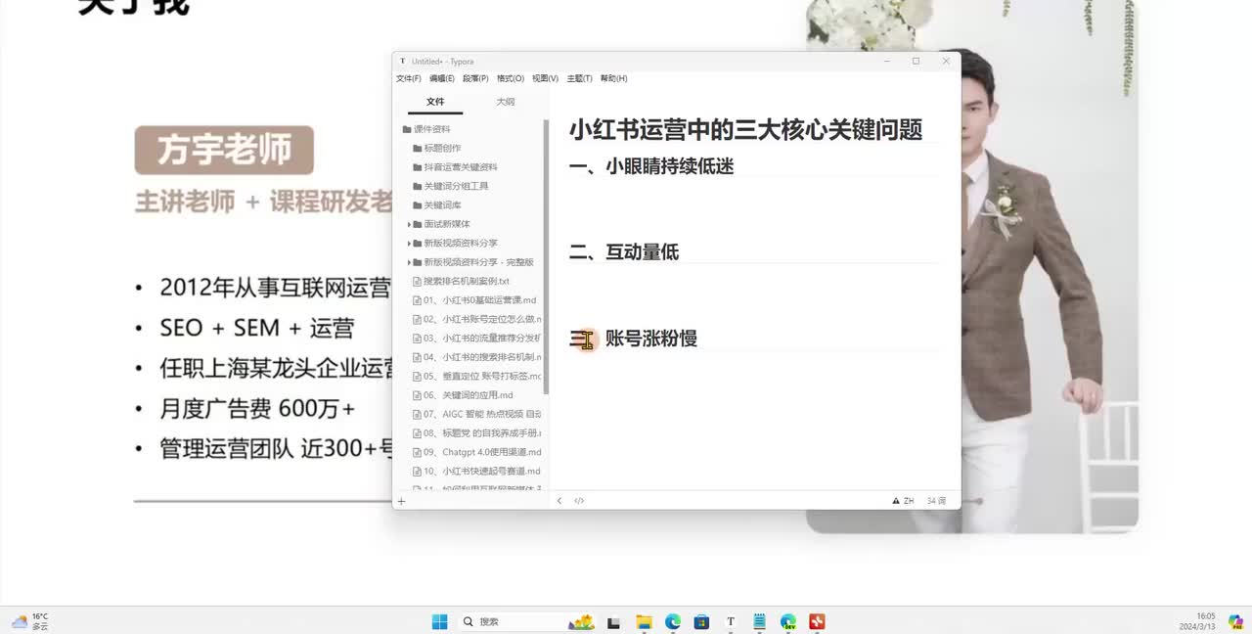Maximize the Typora window
This screenshot has width=1252, height=634.
pos(916,61)
